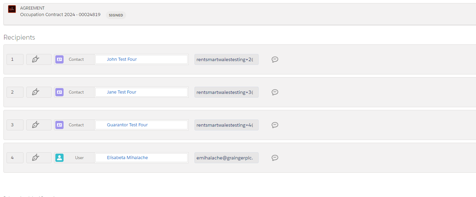The height and width of the screenshot is (197, 476).
Task: Click the agreement document icon in the header
Action: click(x=12, y=9)
